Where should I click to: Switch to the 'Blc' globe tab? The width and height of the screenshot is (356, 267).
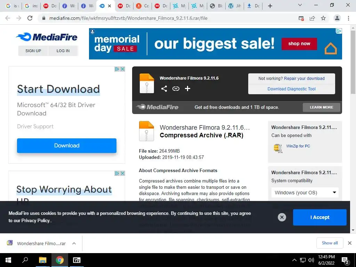[x=216, y=6]
